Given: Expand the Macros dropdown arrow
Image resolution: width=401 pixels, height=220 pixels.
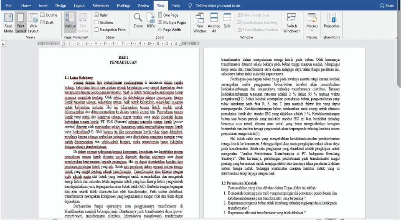Looking at the screenshot, I should point(312,31).
